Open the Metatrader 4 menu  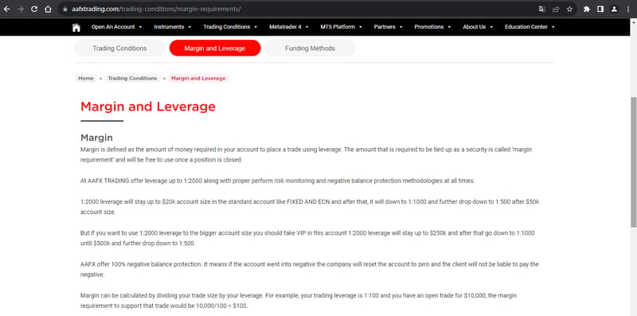289,27
